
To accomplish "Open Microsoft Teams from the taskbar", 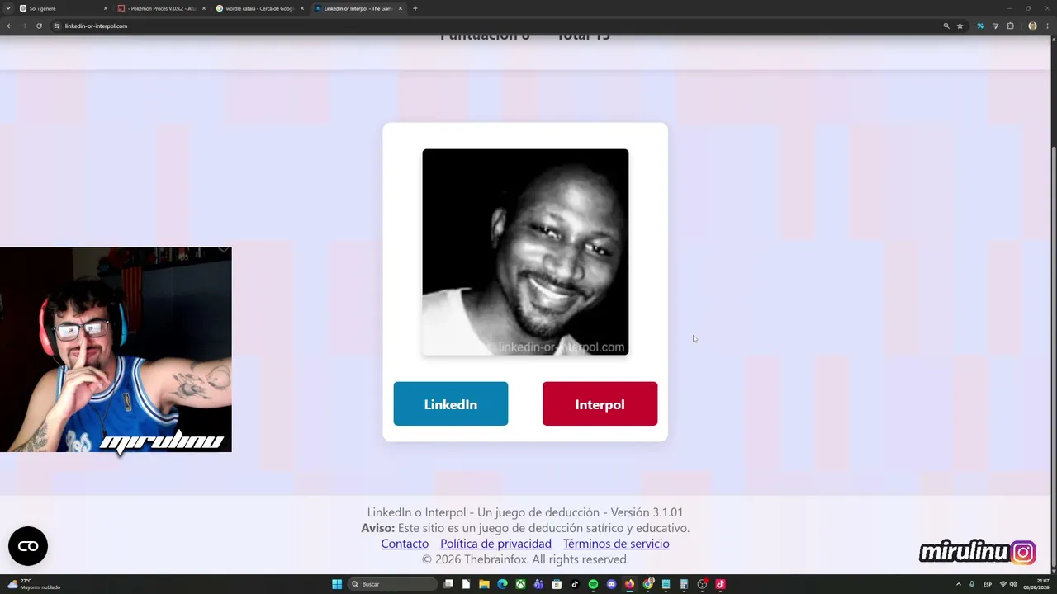I will [x=538, y=584].
